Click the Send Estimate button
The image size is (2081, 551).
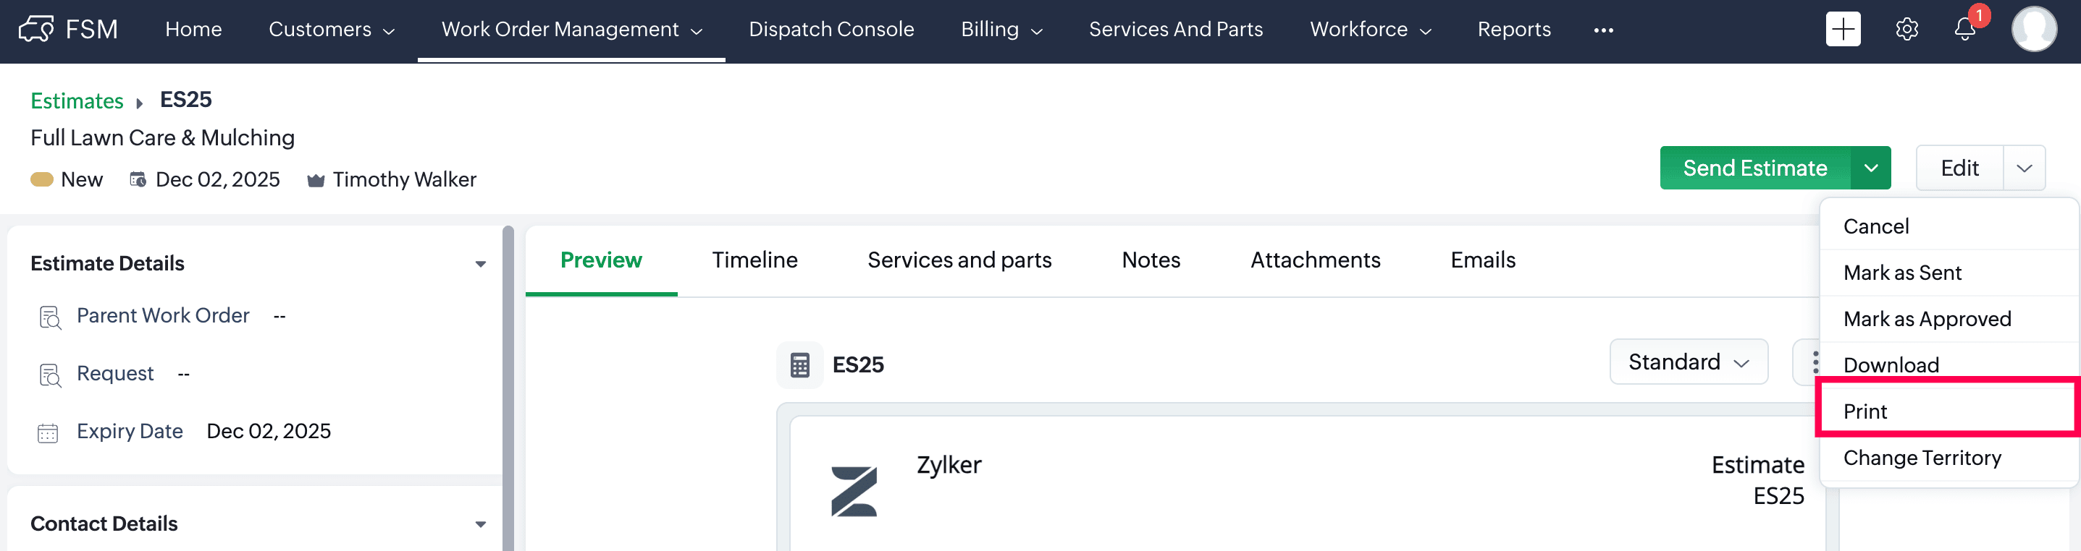click(1754, 168)
